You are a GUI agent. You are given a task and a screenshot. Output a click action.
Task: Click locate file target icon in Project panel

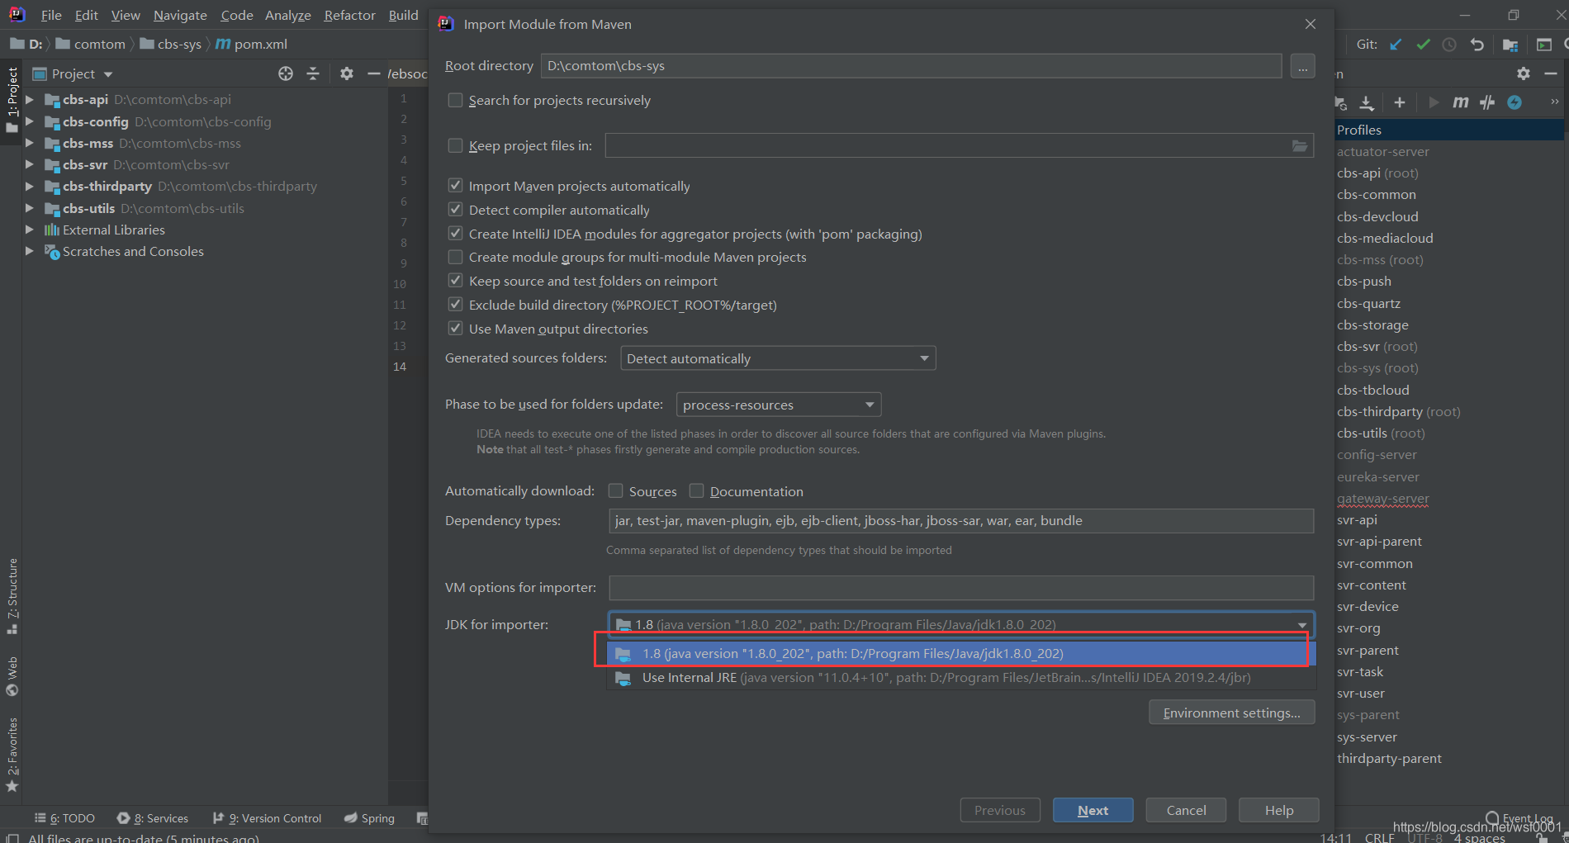point(286,73)
